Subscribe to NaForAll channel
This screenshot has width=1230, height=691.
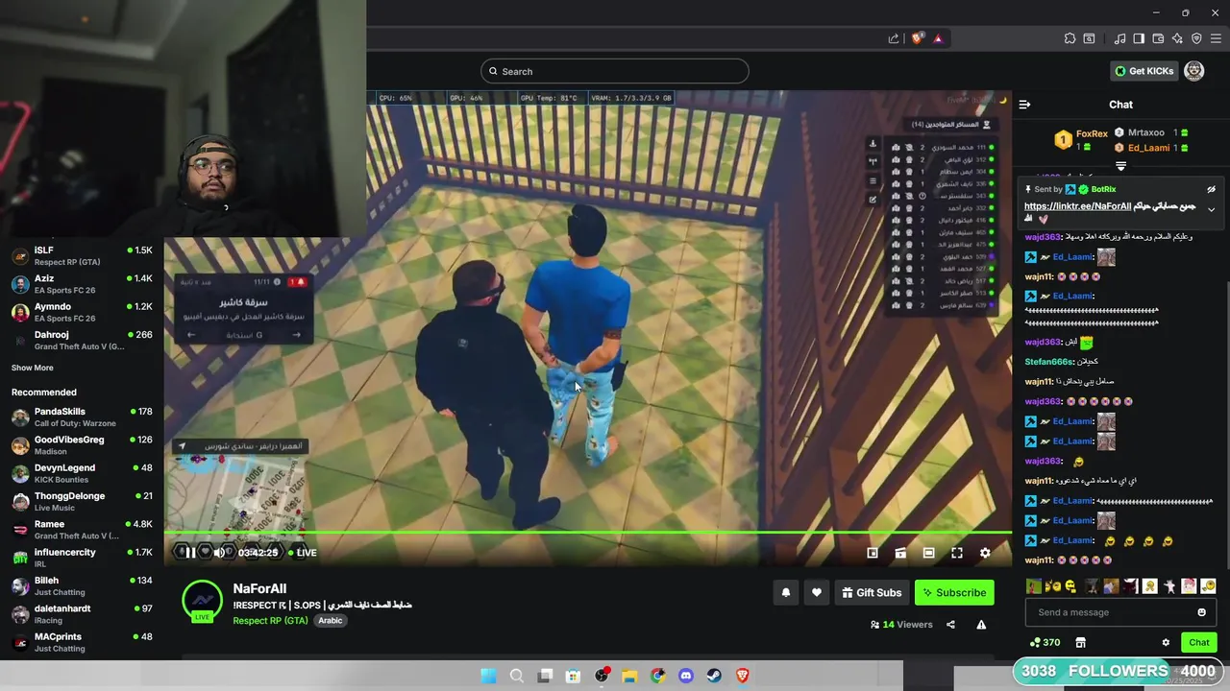click(954, 593)
